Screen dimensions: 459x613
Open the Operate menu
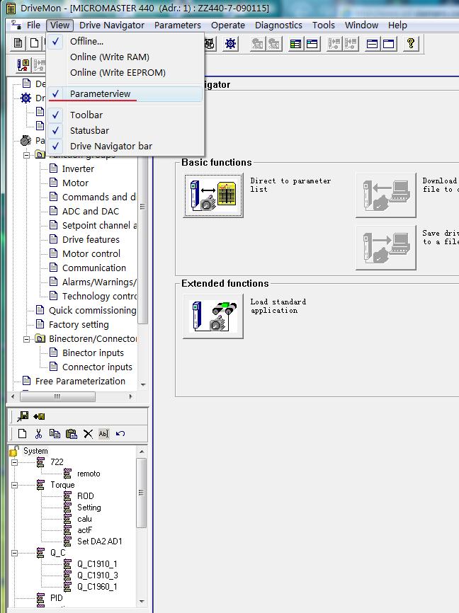point(228,25)
